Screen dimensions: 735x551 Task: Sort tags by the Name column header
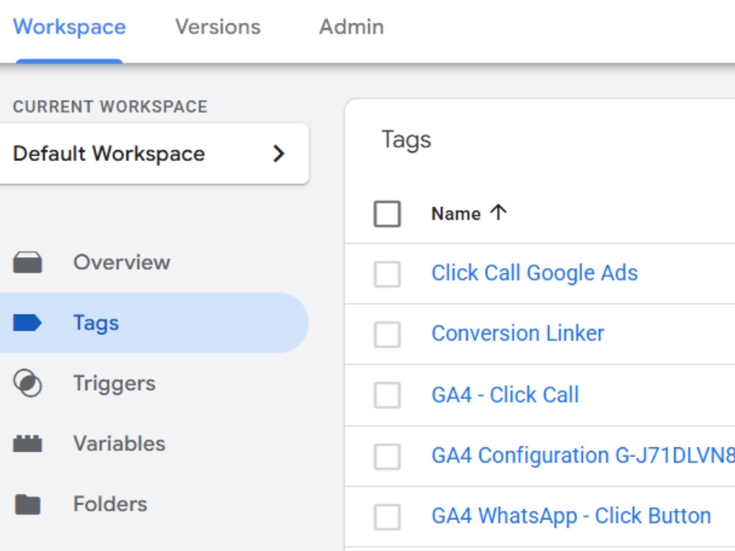tap(456, 214)
